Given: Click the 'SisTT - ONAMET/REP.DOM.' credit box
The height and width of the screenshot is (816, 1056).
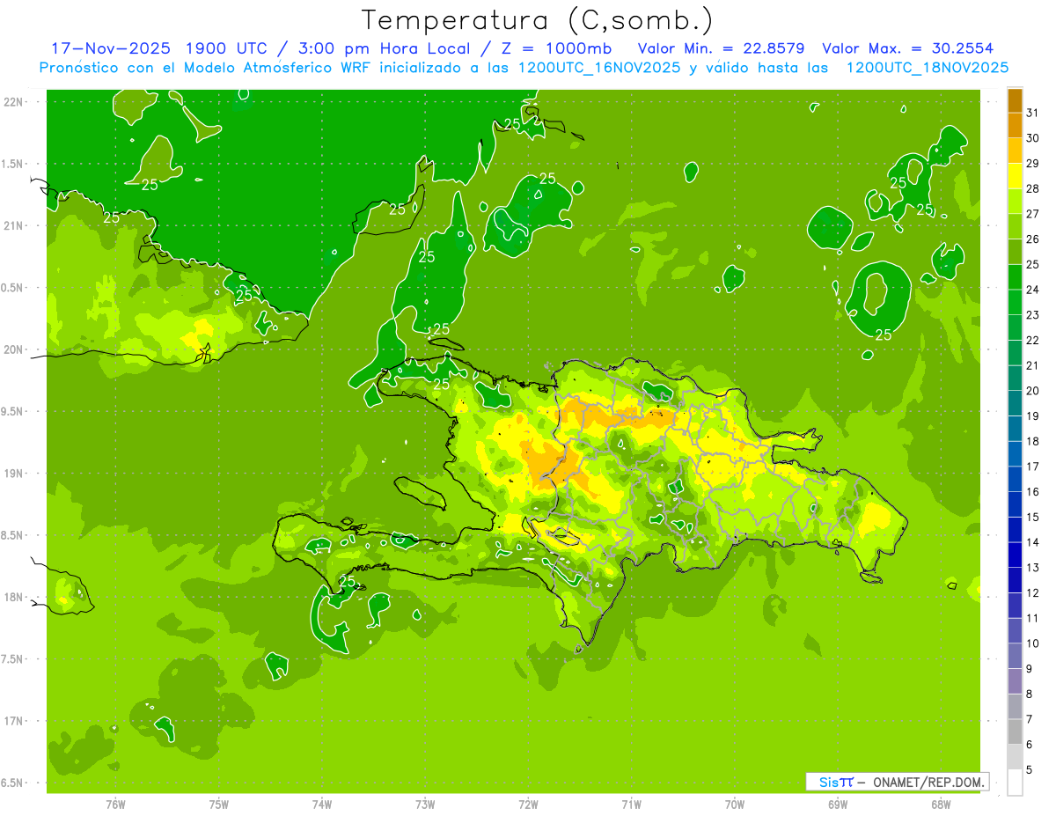Looking at the screenshot, I should click(898, 782).
